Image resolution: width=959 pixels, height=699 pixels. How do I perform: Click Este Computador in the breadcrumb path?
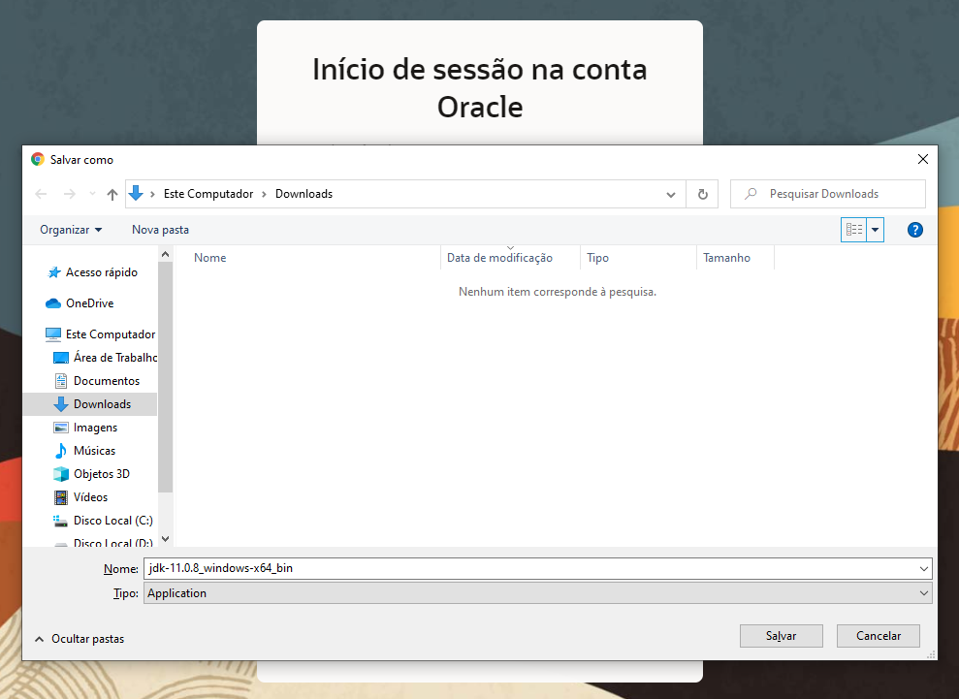pos(209,194)
